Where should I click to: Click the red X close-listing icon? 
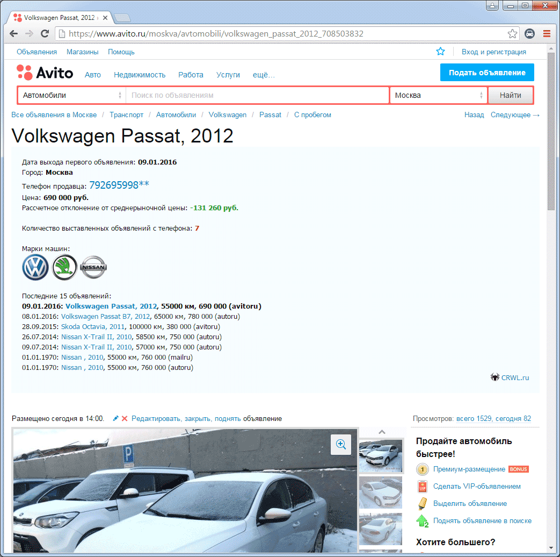[125, 418]
